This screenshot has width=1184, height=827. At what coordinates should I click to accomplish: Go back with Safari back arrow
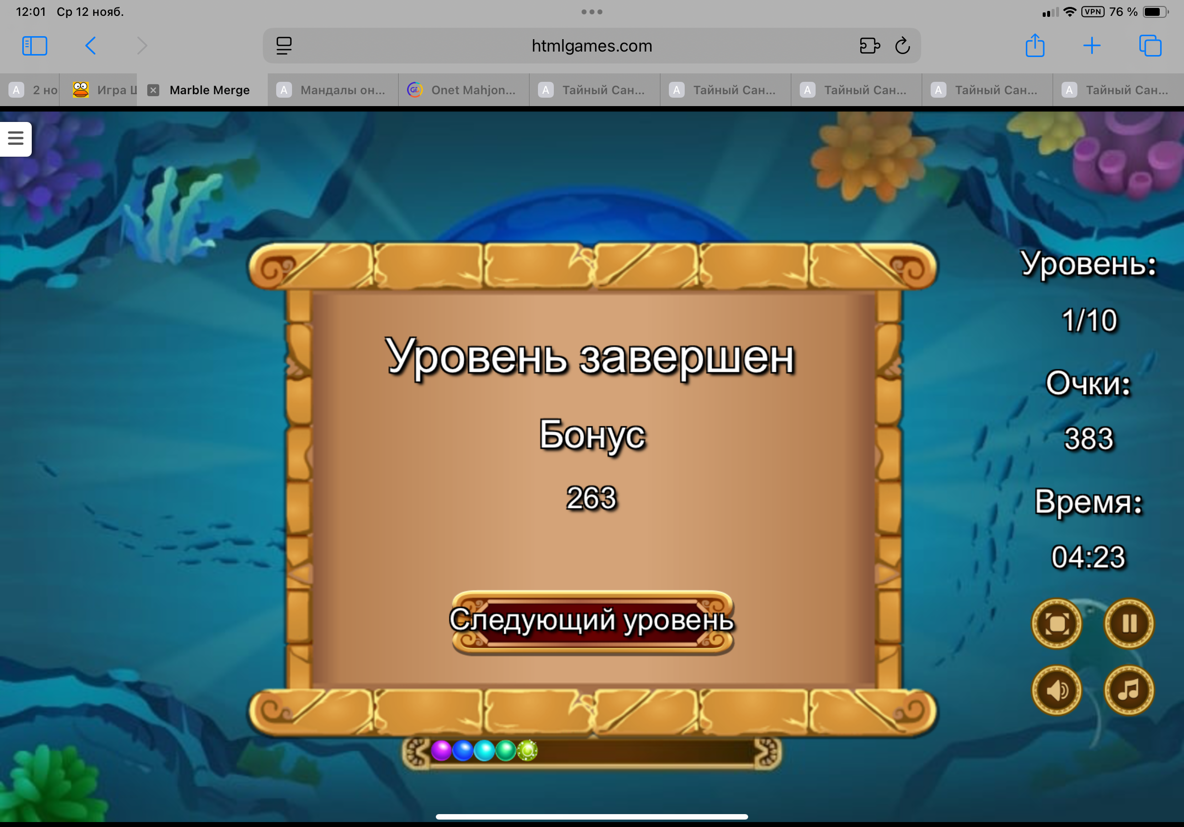[91, 46]
